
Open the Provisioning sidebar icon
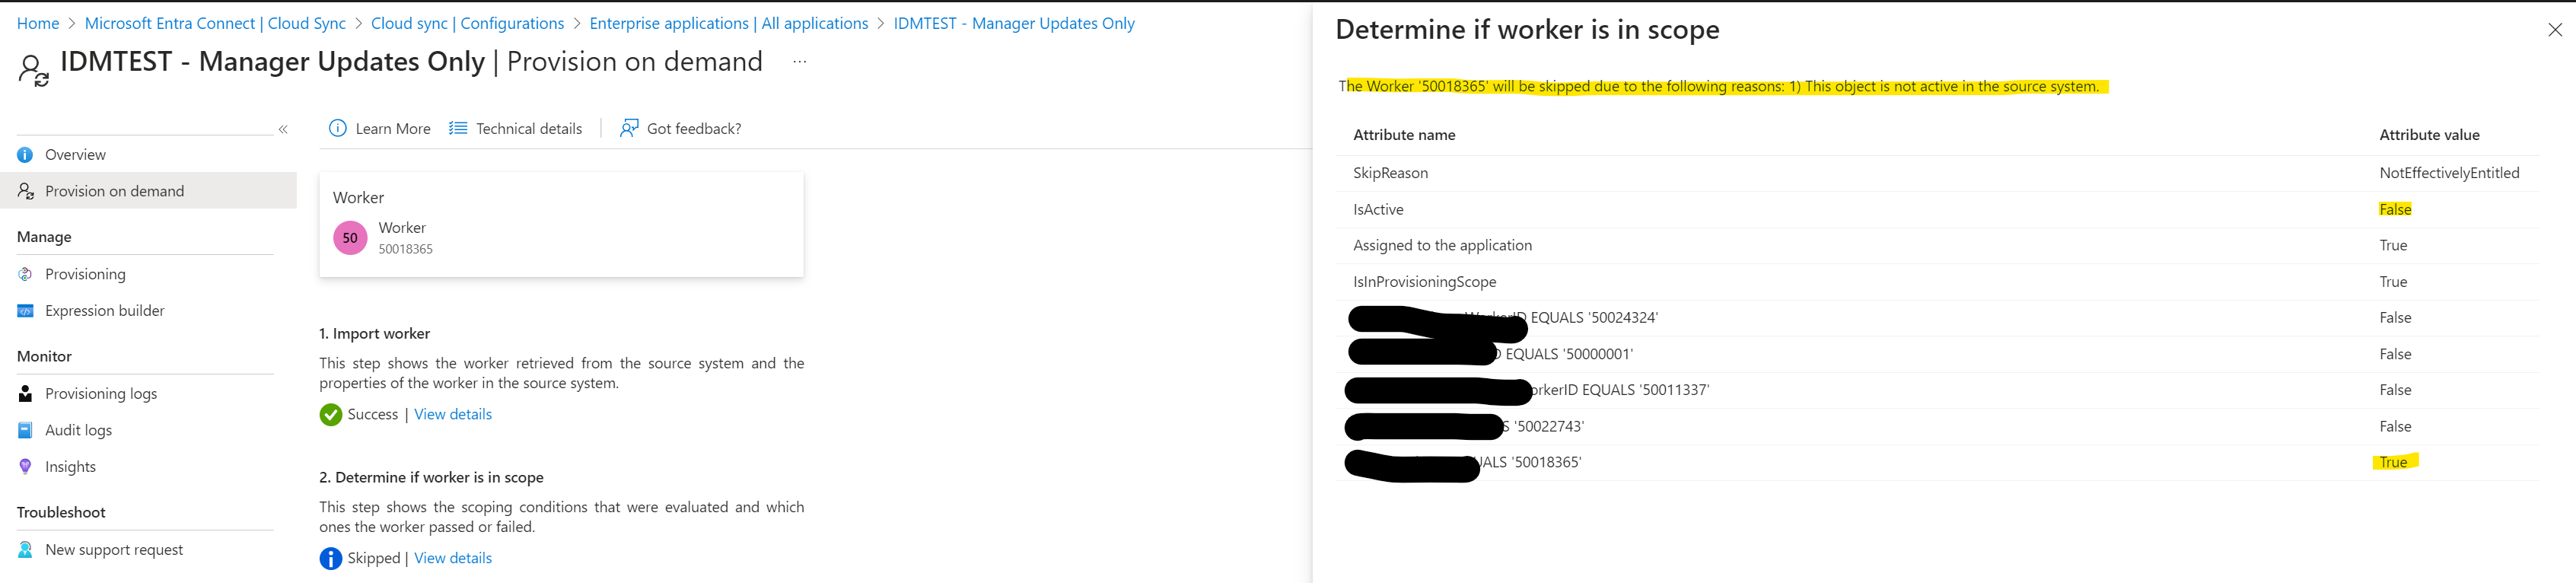(x=25, y=274)
